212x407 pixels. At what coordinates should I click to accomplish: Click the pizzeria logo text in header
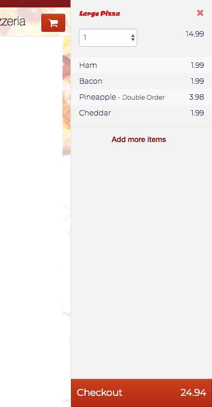click(13, 21)
